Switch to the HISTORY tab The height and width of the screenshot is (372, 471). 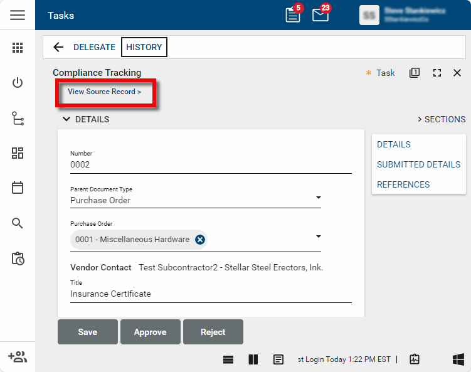144,47
